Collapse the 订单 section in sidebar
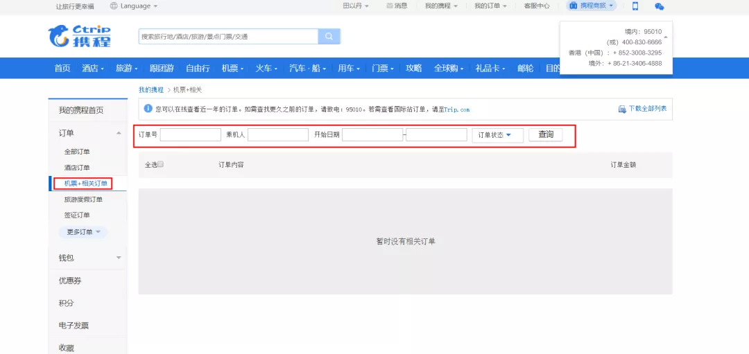The height and width of the screenshot is (354, 749). tap(119, 133)
